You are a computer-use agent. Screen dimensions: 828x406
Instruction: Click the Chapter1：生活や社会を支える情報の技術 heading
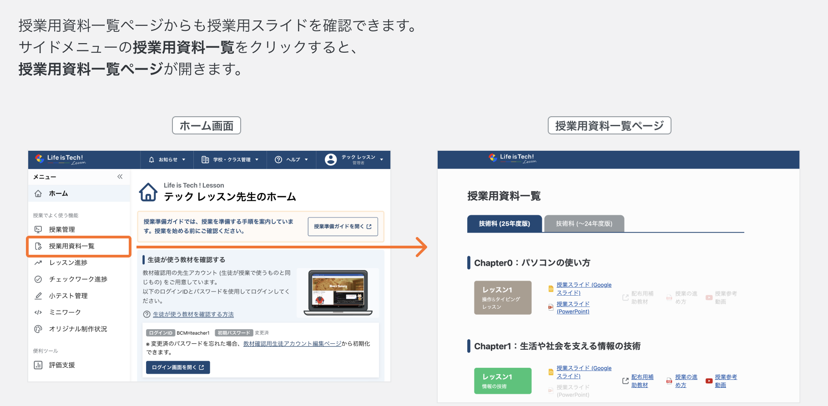pos(557,347)
